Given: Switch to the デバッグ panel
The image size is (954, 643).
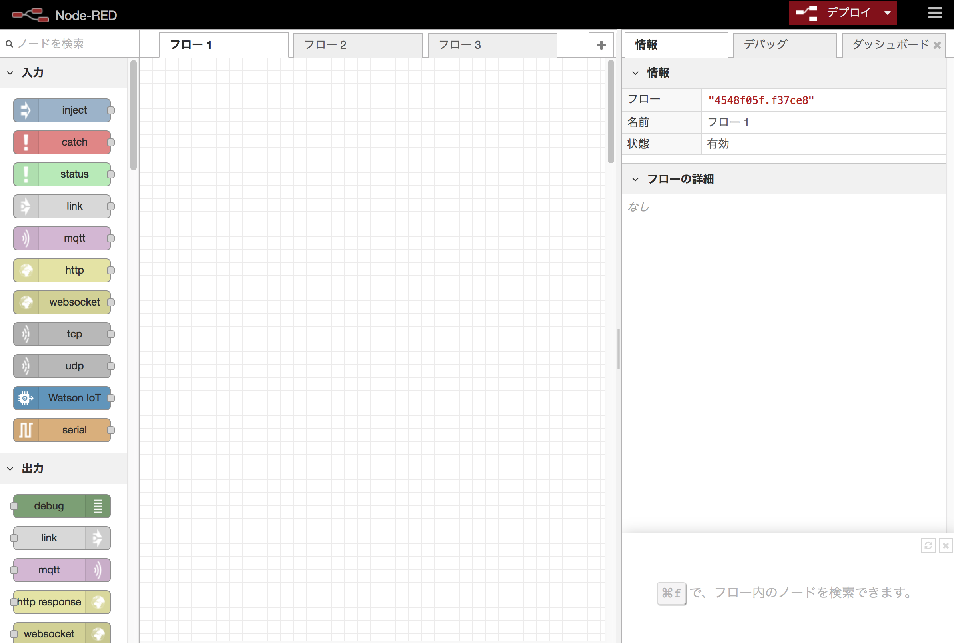Looking at the screenshot, I should click(x=767, y=44).
